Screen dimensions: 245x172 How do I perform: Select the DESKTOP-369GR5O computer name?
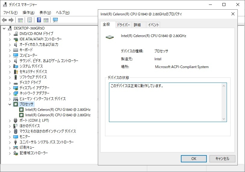29,28
